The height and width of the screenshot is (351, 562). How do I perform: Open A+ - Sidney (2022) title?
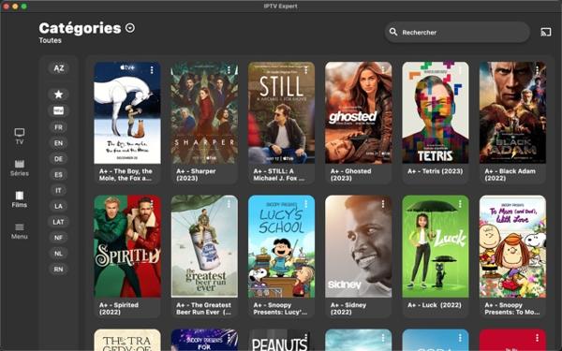pos(348,308)
